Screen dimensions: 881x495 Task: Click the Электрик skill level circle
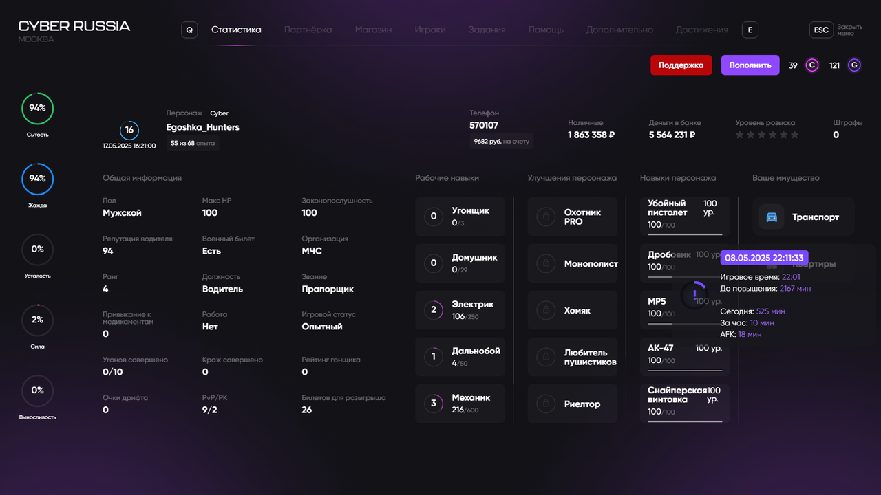(434, 309)
